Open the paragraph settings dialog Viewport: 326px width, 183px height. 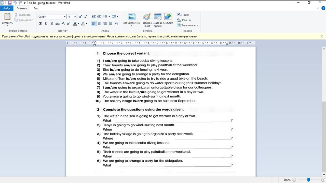click(x=116, y=24)
